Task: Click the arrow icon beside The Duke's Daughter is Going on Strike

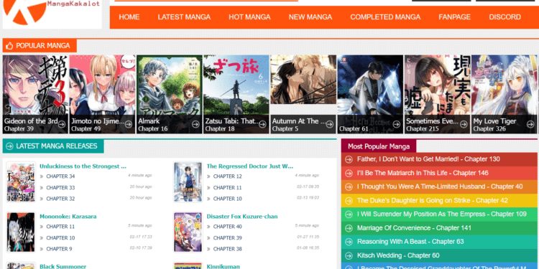Action: click(349, 200)
